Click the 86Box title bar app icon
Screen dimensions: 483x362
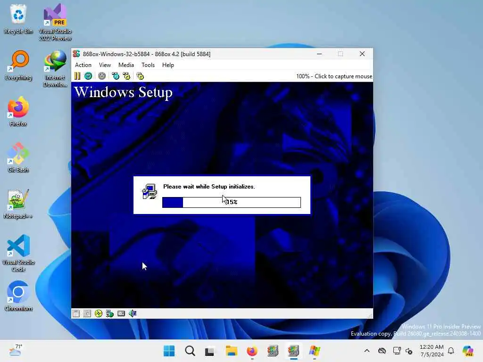click(76, 54)
